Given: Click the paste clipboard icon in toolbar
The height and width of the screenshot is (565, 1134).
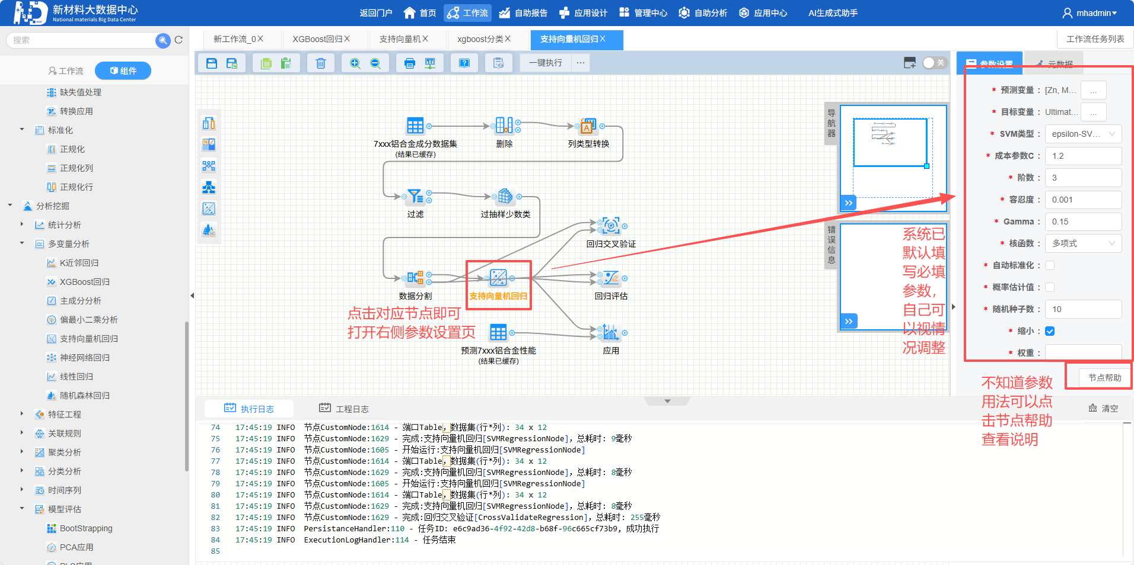Looking at the screenshot, I should click(x=286, y=63).
